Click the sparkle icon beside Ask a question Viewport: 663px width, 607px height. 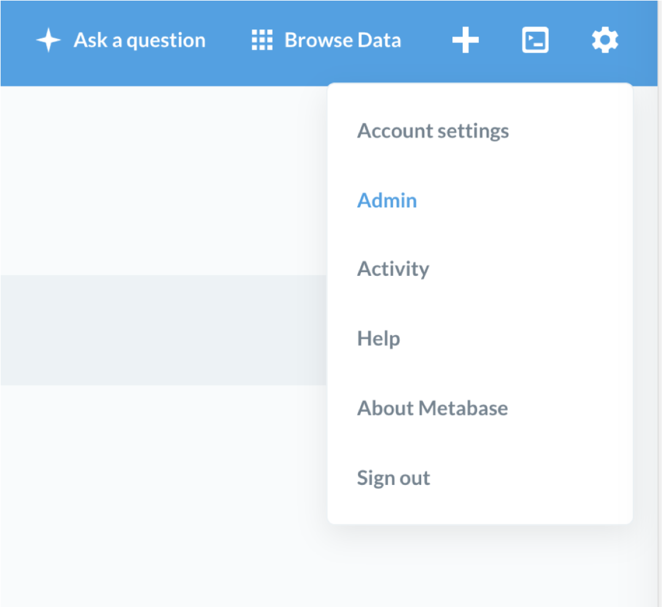pos(48,41)
